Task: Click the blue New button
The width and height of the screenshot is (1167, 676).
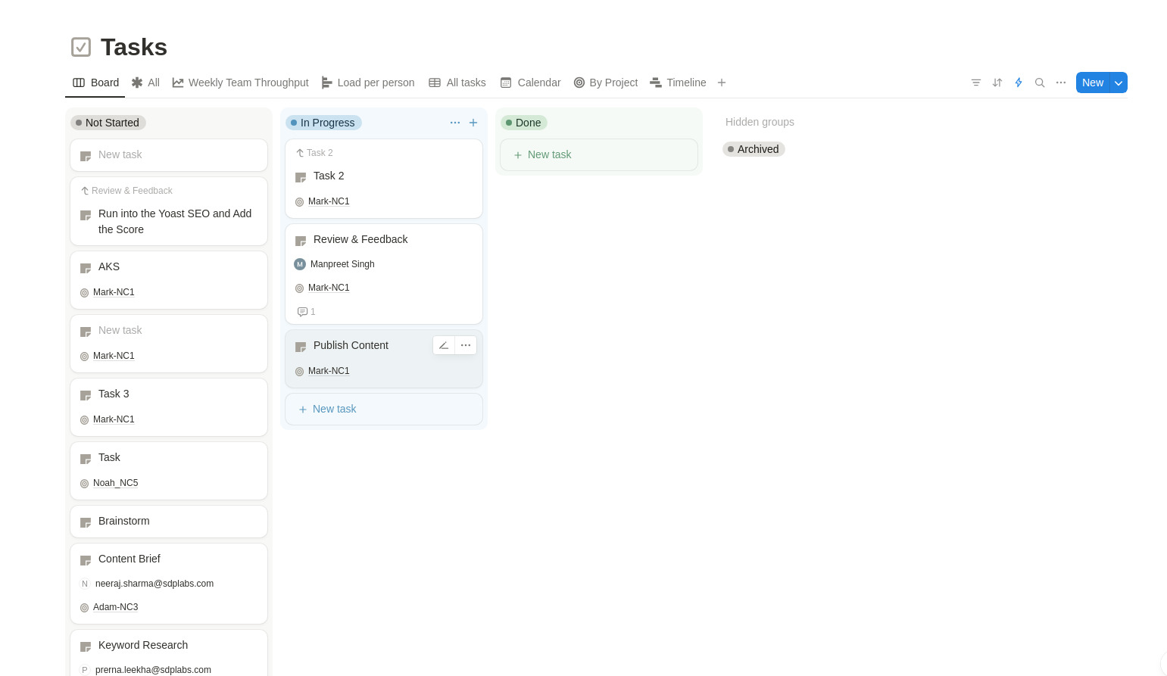Action: click(x=1092, y=83)
